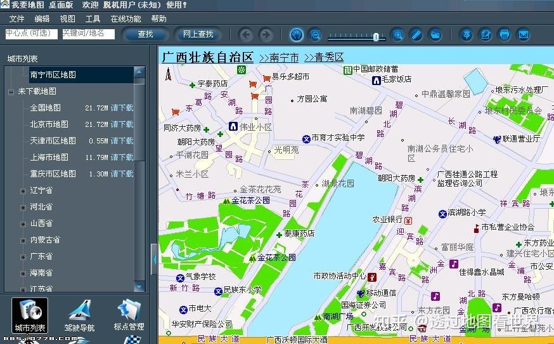Open the 文件 menu
Viewport: 554px width, 344px height.
(x=17, y=19)
